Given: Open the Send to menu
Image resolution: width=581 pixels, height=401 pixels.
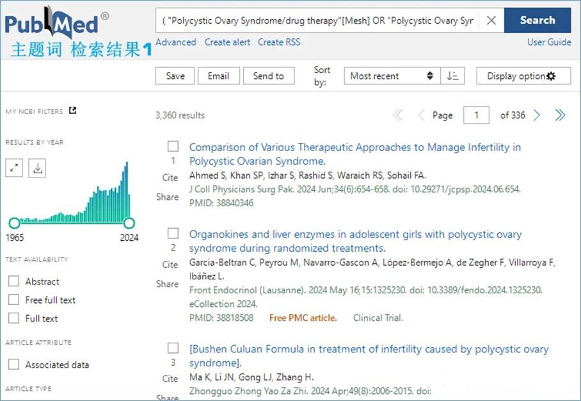Looking at the screenshot, I should [x=269, y=76].
